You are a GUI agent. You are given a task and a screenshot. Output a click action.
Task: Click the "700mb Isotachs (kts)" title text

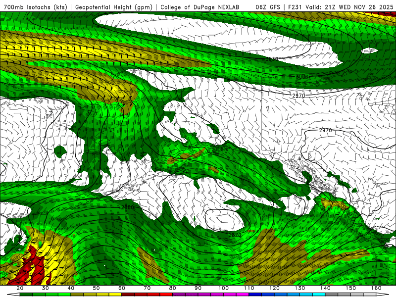[x=35, y=7]
